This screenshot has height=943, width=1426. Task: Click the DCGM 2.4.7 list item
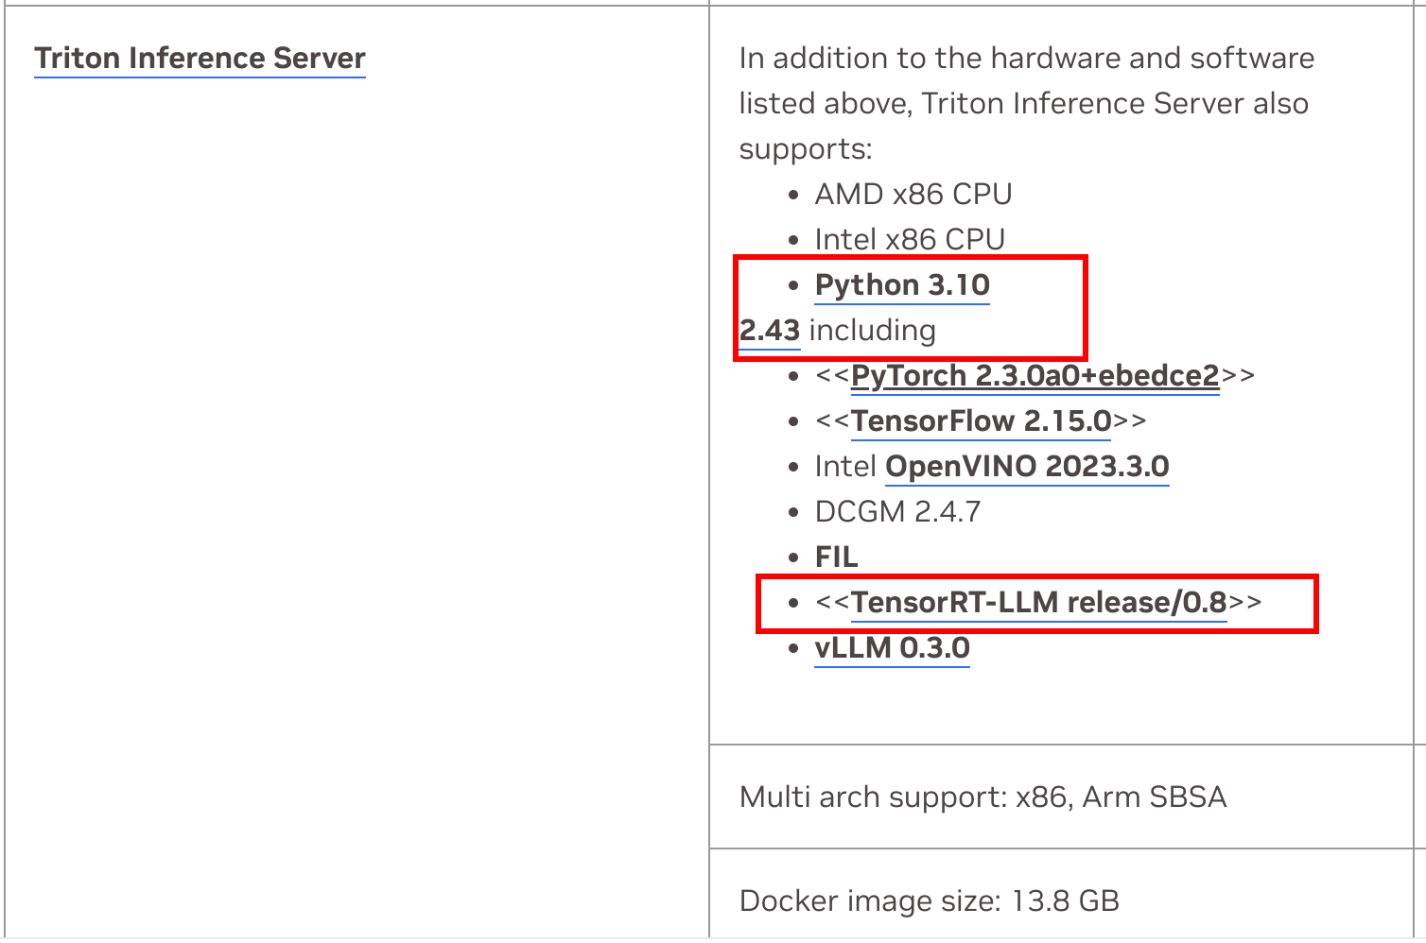(898, 512)
